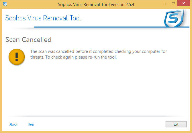
Task: Click the small Sophos shield icon in title bar
Action: pos(5,4)
